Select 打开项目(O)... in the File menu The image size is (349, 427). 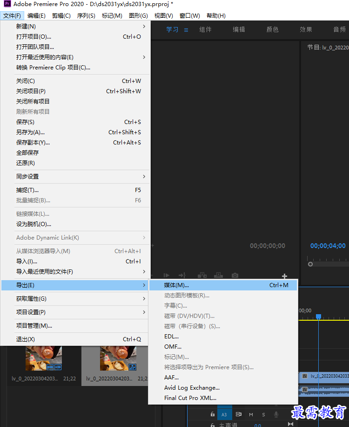tap(75, 37)
